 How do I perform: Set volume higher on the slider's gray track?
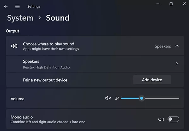click(x=162, y=98)
